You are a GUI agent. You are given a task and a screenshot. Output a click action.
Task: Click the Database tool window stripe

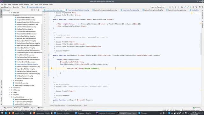203,24
